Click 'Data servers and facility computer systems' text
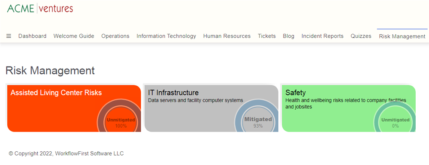 coord(195,100)
